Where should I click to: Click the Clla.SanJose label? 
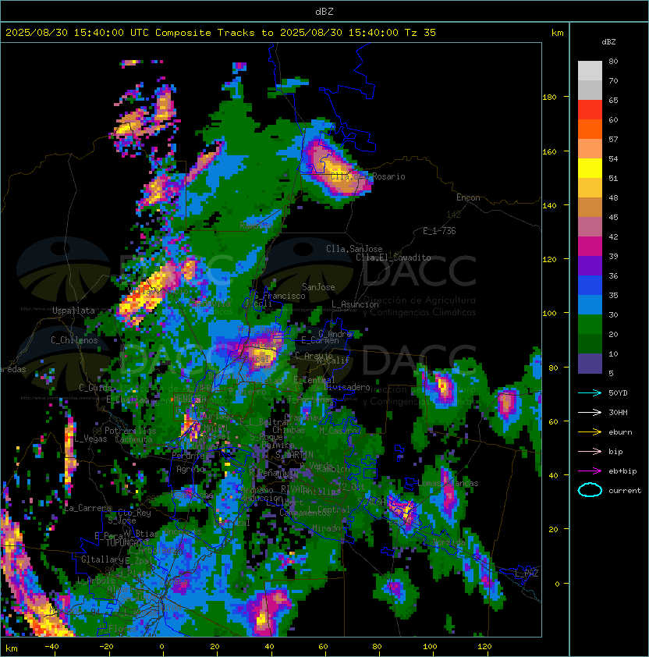point(354,249)
